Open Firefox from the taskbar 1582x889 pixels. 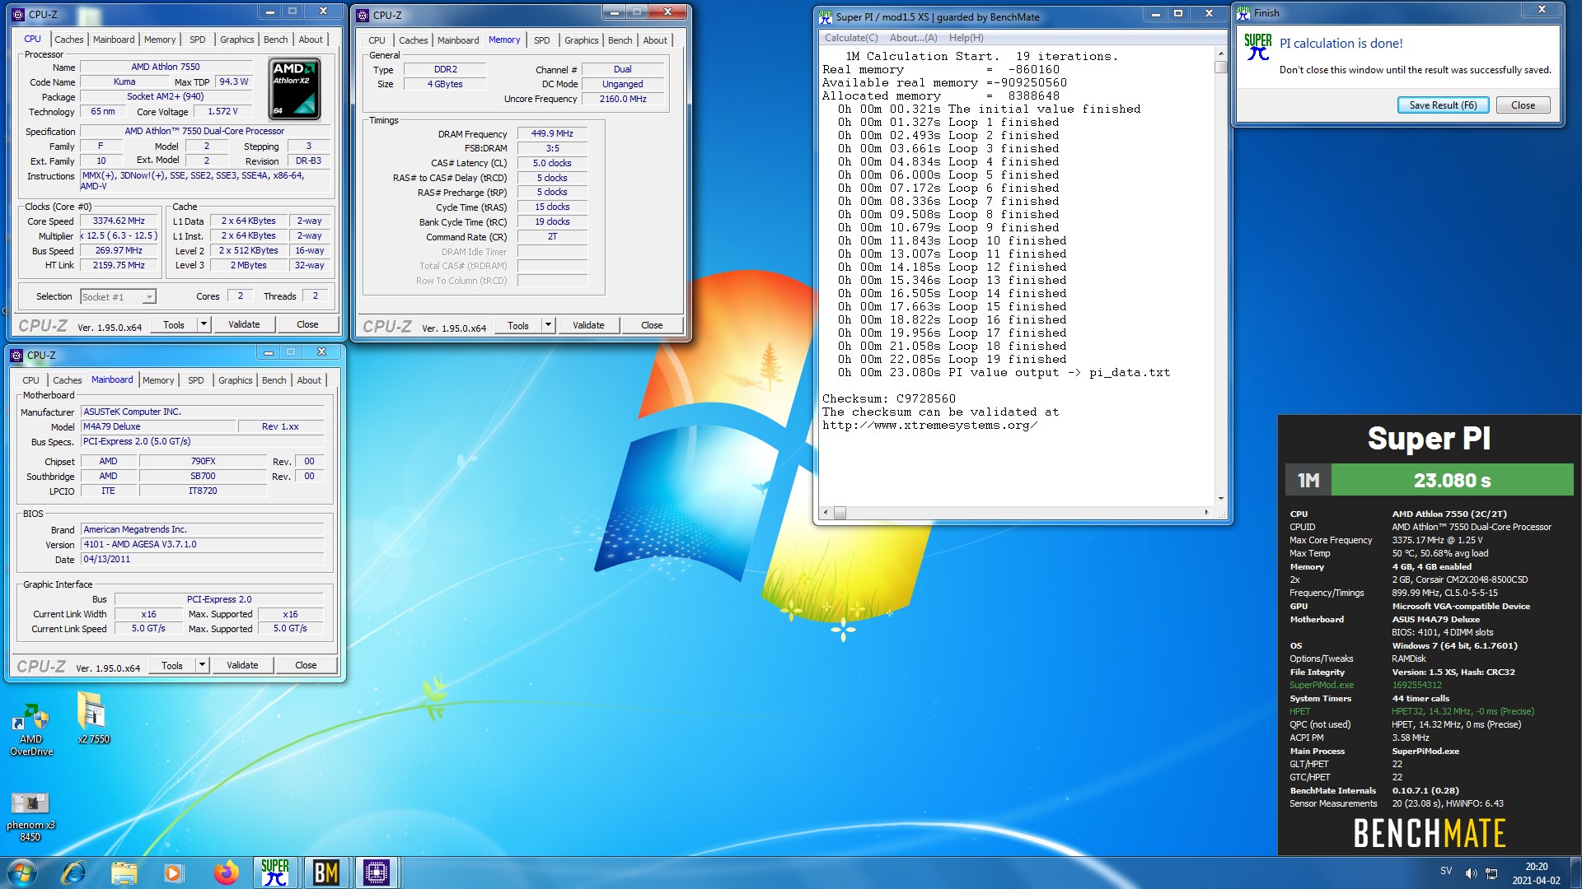(x=226, y=873)
